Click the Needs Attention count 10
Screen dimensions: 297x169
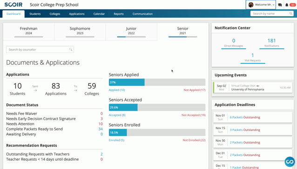(101, 124)
